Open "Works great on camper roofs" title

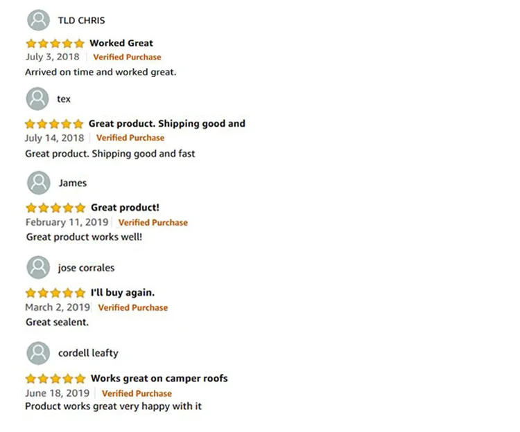click(x=159, y=378)
